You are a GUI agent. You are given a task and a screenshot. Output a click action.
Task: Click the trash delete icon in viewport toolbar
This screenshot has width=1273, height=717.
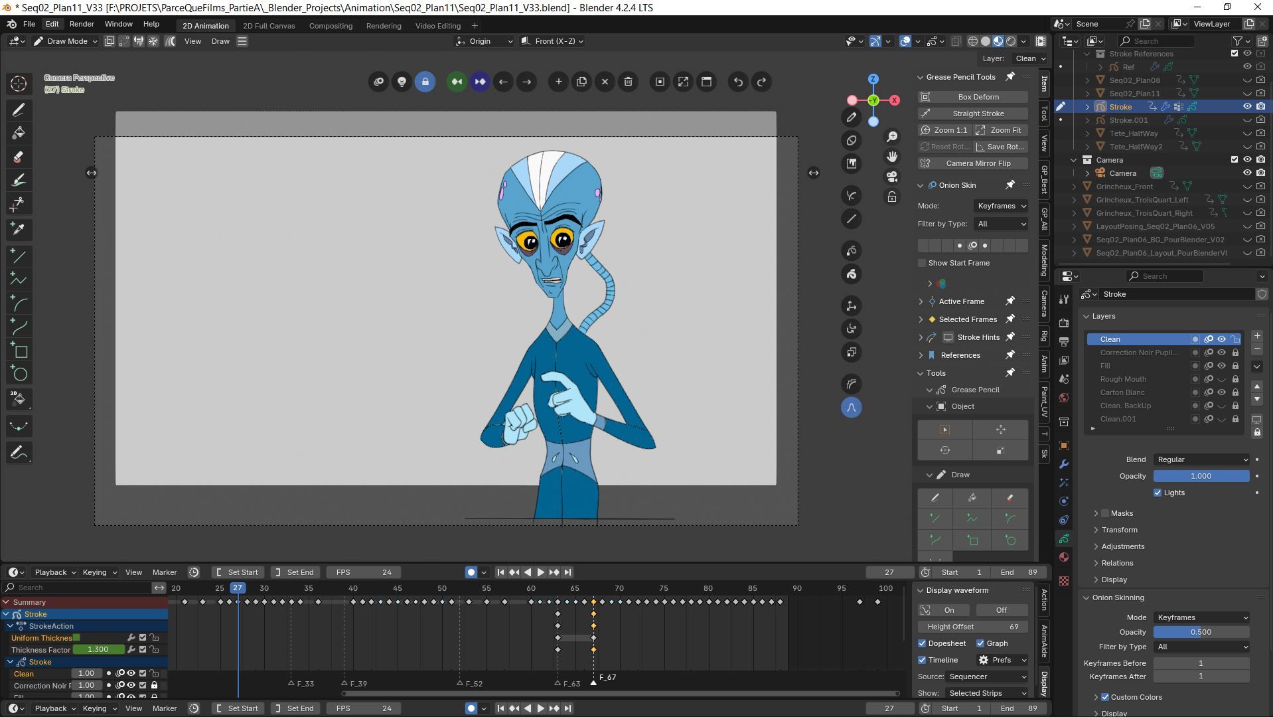tap(628, 82)
